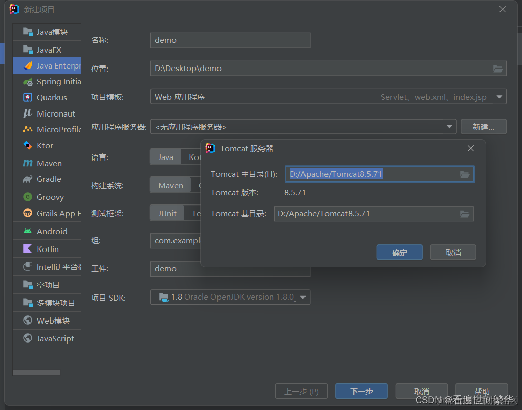Pick the Spring Initializr icon
This screenshot has width=522, height=410.
[28, 82]
